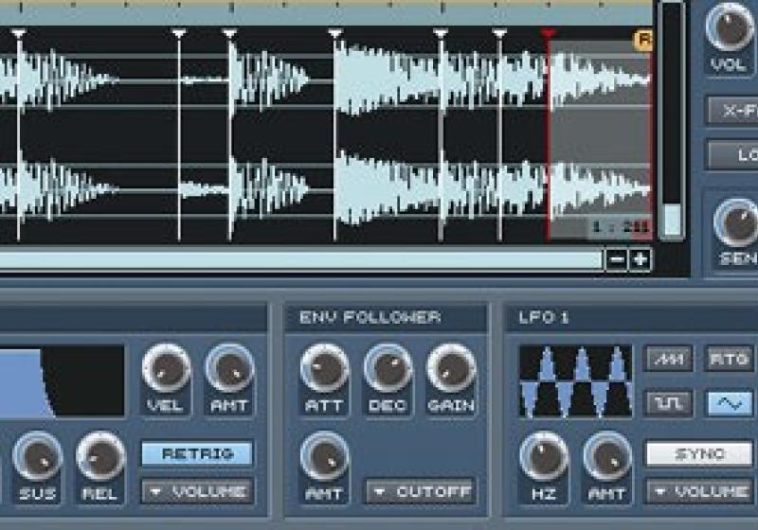Select the sawtooth LFO waveform button
Image resolution: width=758 pixels, height=530 pixels.
click(669, 359)
